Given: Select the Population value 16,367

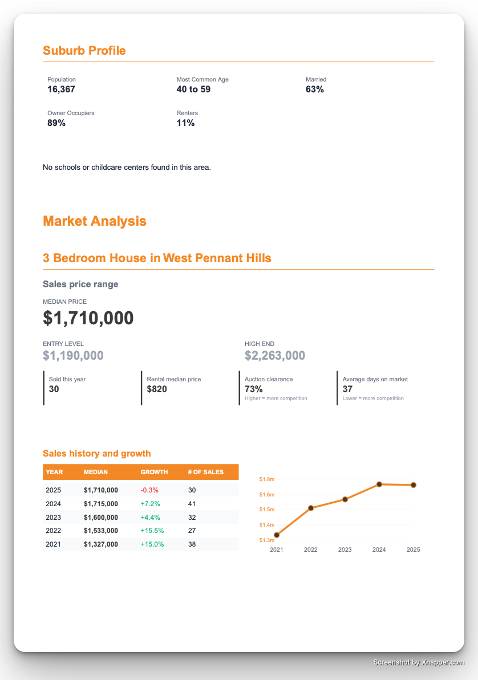Looking at the screenshot, I should [60, 89].
